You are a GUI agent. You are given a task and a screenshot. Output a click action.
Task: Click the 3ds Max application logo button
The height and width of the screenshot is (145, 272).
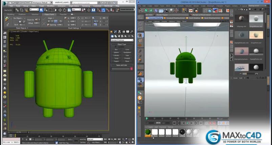(x=4, y=2)
